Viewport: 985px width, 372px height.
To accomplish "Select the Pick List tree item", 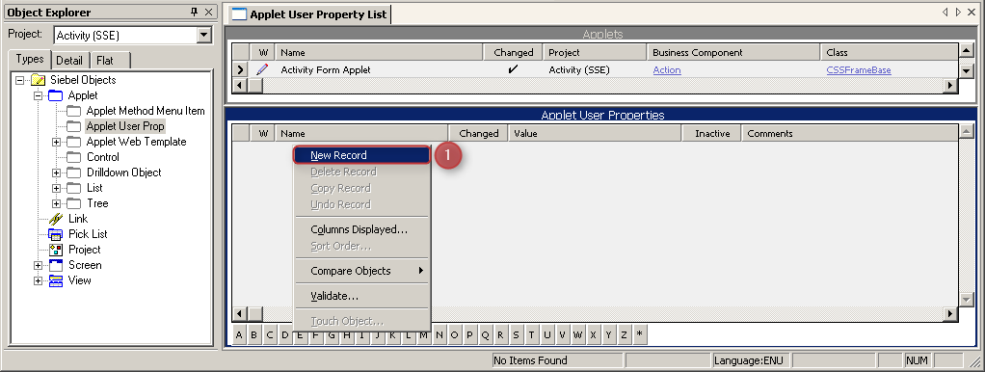I will point(88,234).
